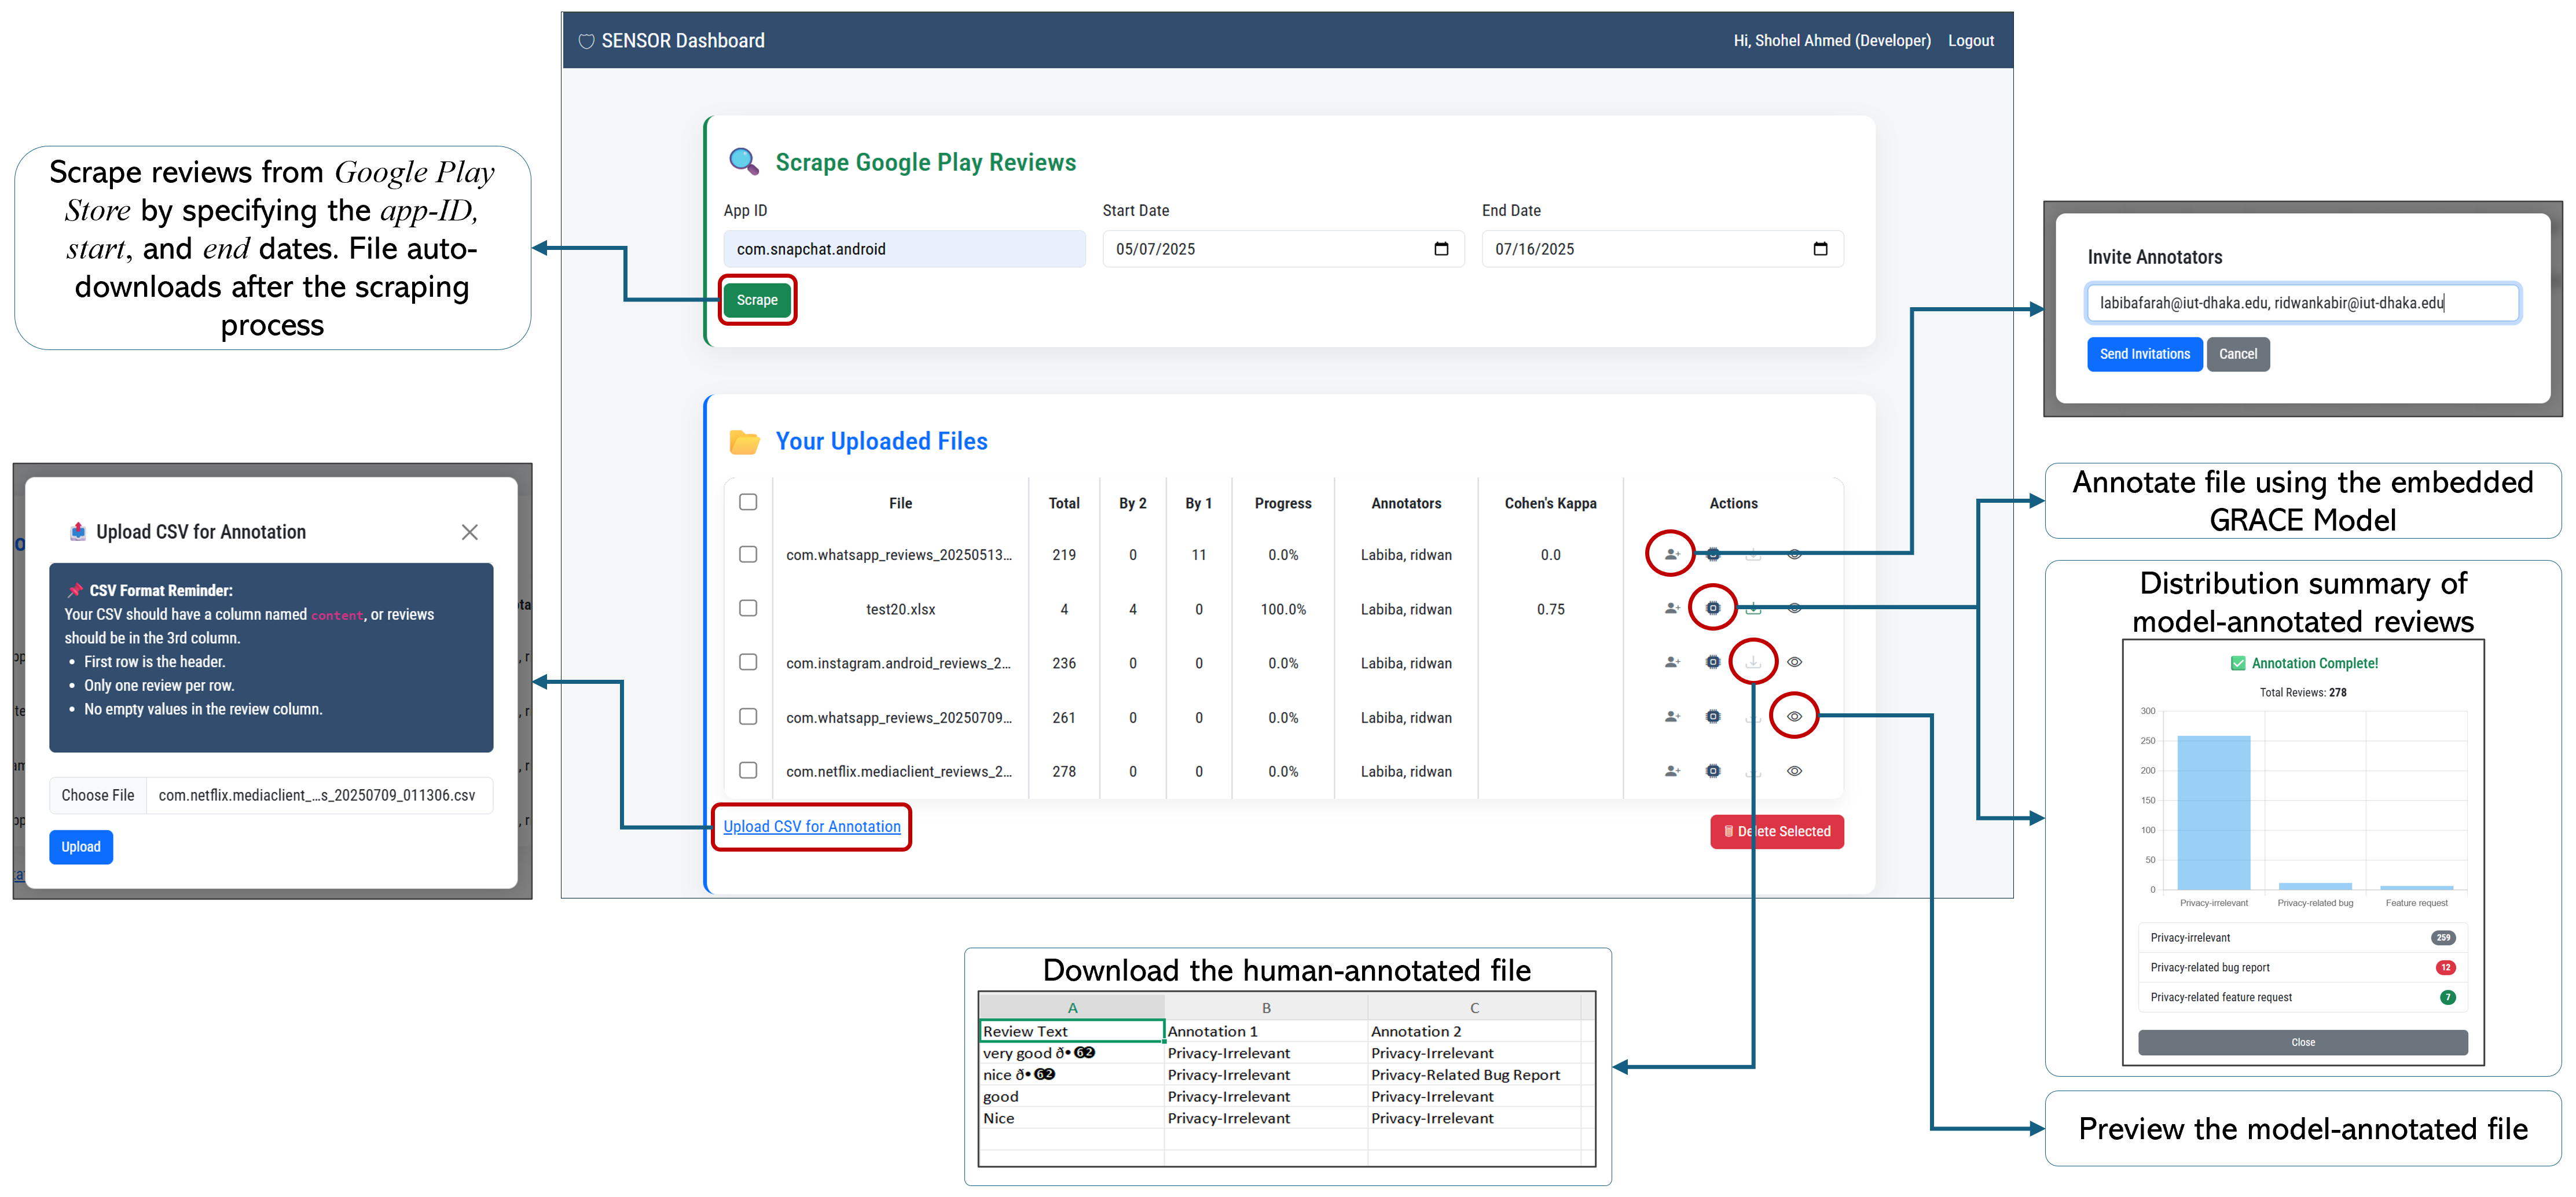This screenshot has width=2576, height=1197.
Task: Click preview eye icon in com.netflix.mediaclient row
Action: coord(1794,771)
